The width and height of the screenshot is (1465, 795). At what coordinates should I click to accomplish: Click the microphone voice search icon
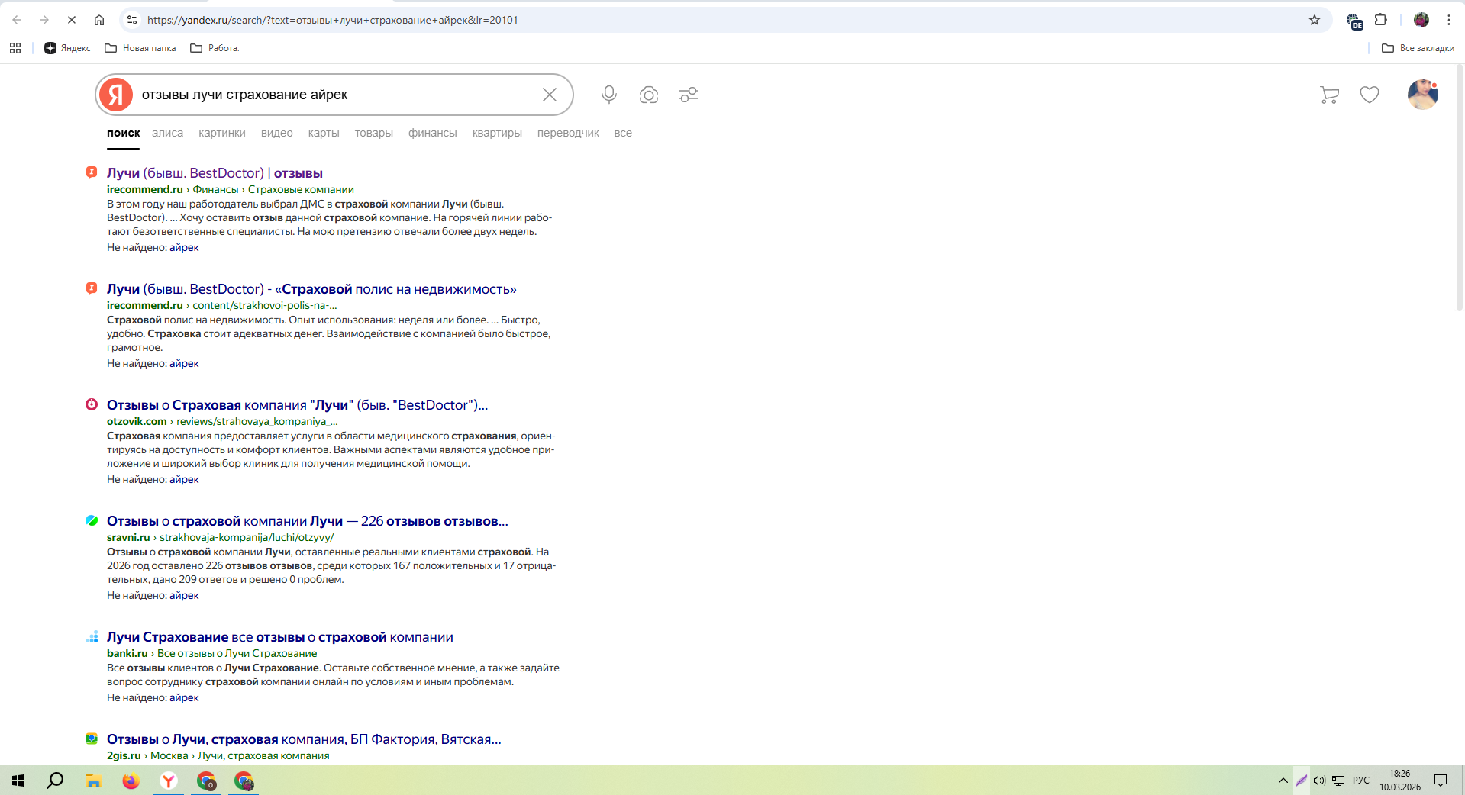click(x=608, y=95)
